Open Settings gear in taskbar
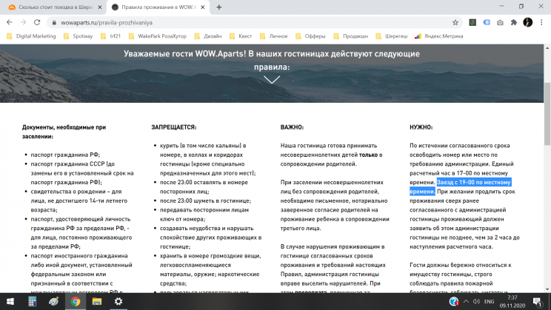This screenshot has width=551, height=310. [118, 302]
